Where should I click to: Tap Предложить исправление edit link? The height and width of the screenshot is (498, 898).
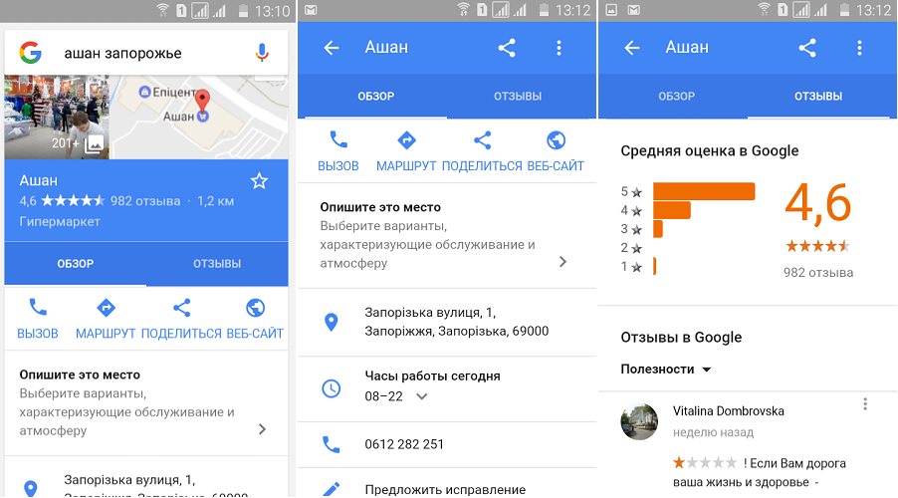(x=445, y=490)
